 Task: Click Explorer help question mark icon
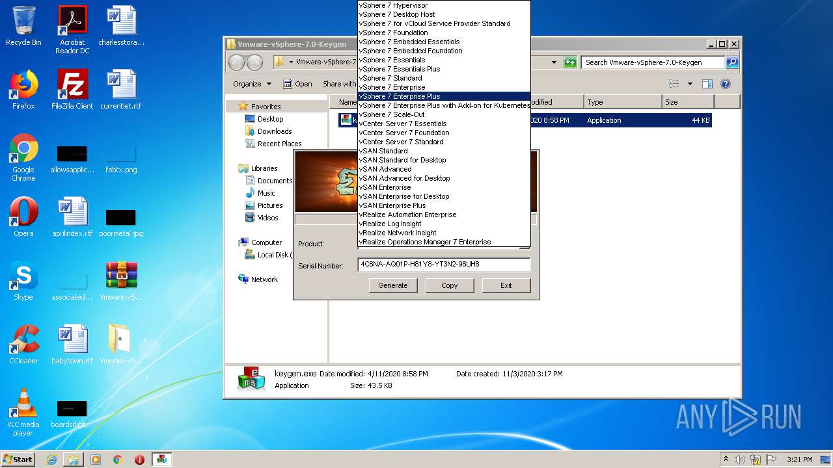[726, 84]
